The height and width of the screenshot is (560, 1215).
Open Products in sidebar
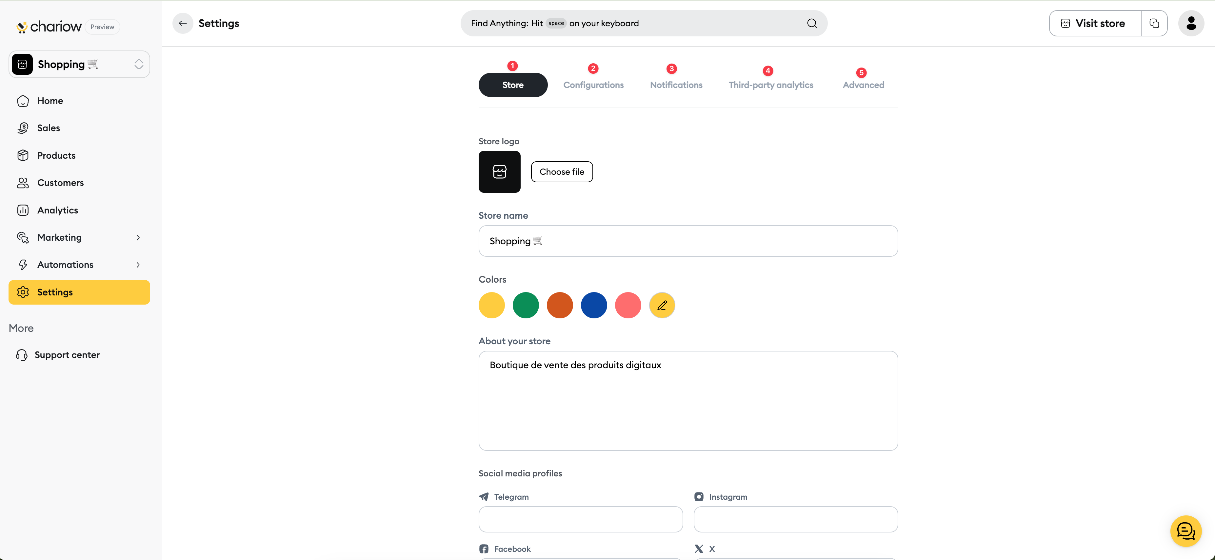point(79,155)
